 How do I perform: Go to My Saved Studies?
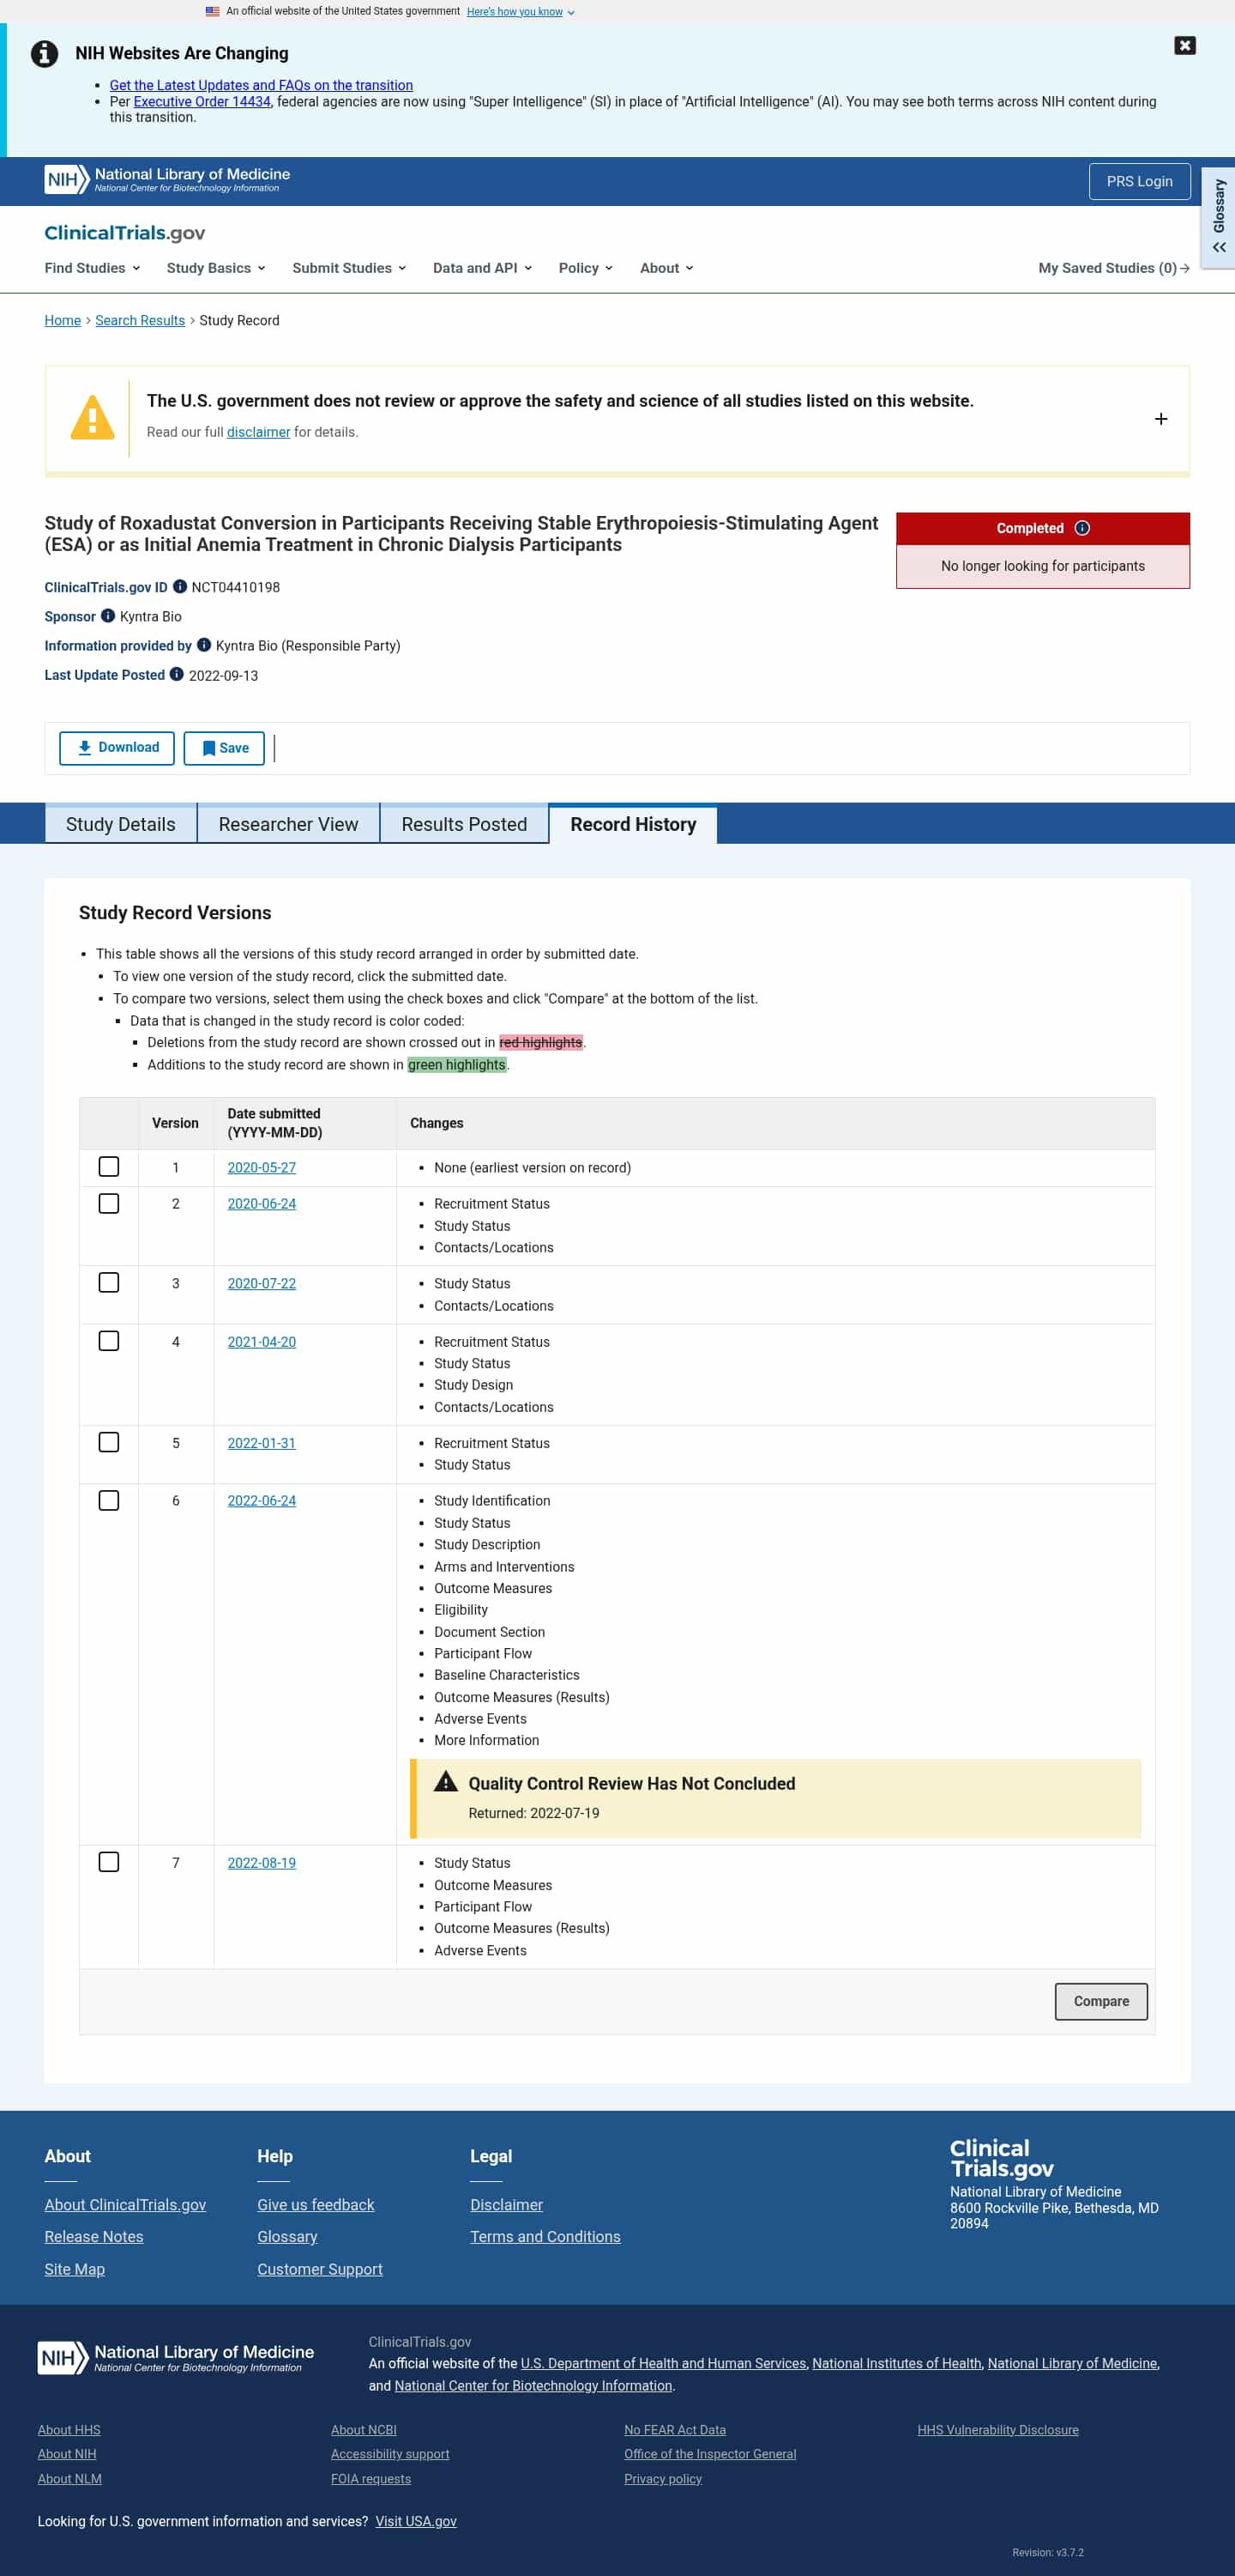coord(1113,268)
